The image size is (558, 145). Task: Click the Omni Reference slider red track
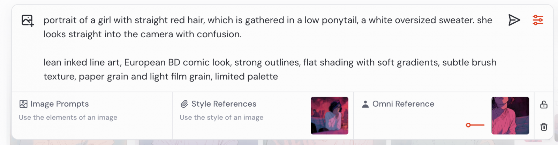click(478, 125)
